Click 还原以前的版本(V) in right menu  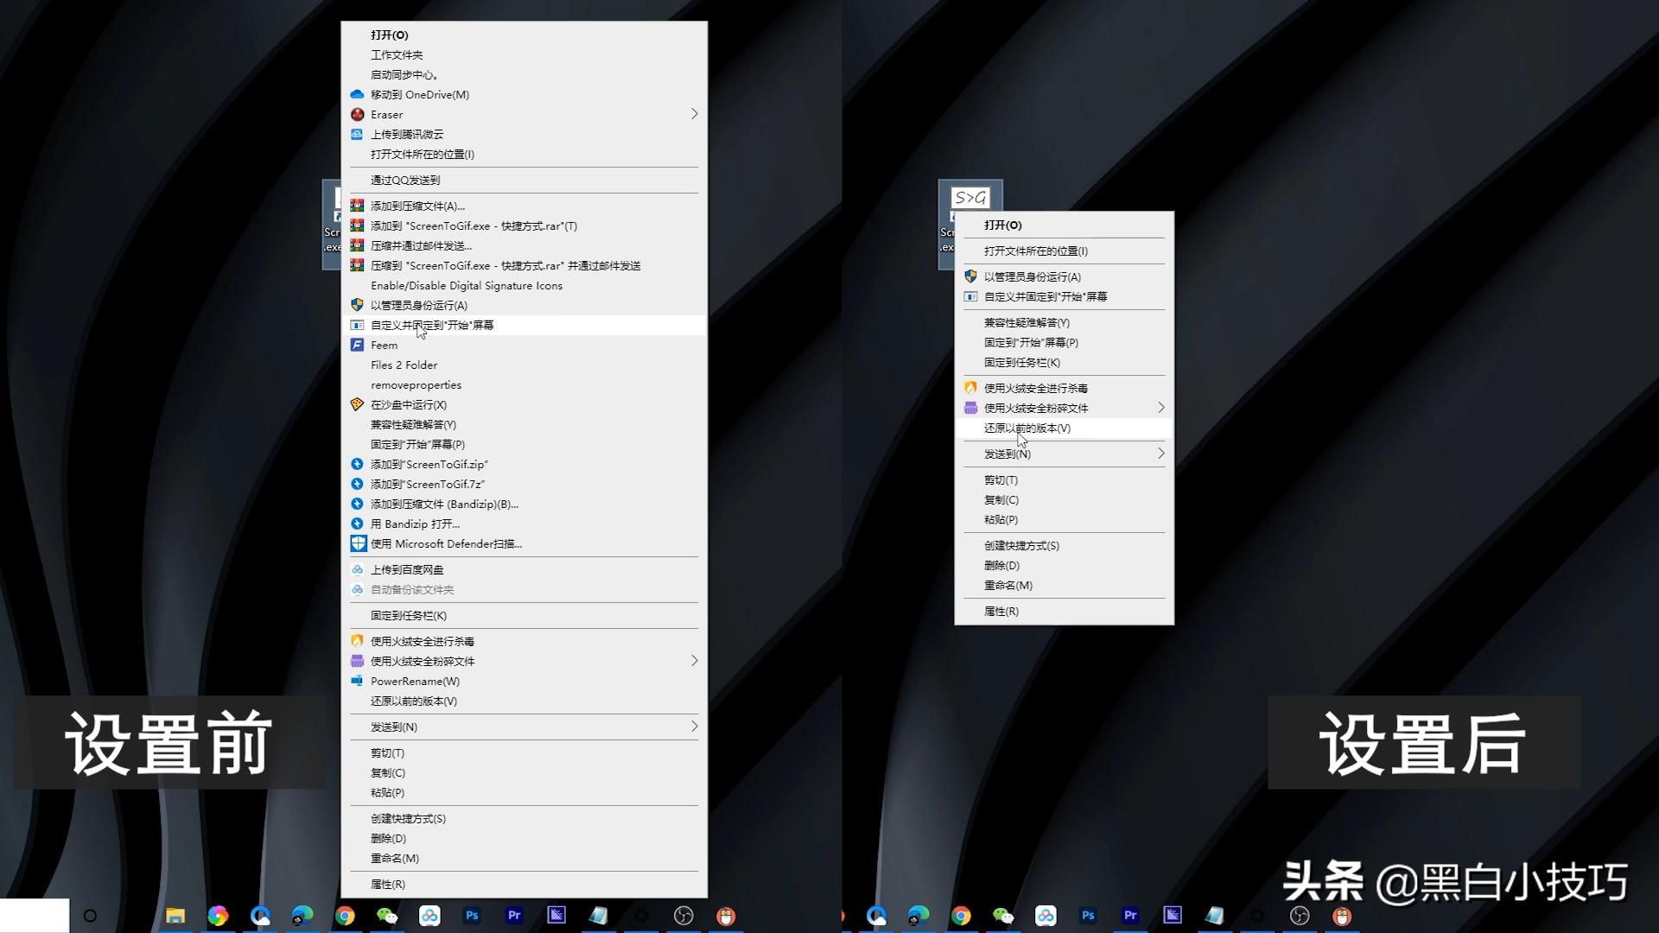tap(1027, 428)
